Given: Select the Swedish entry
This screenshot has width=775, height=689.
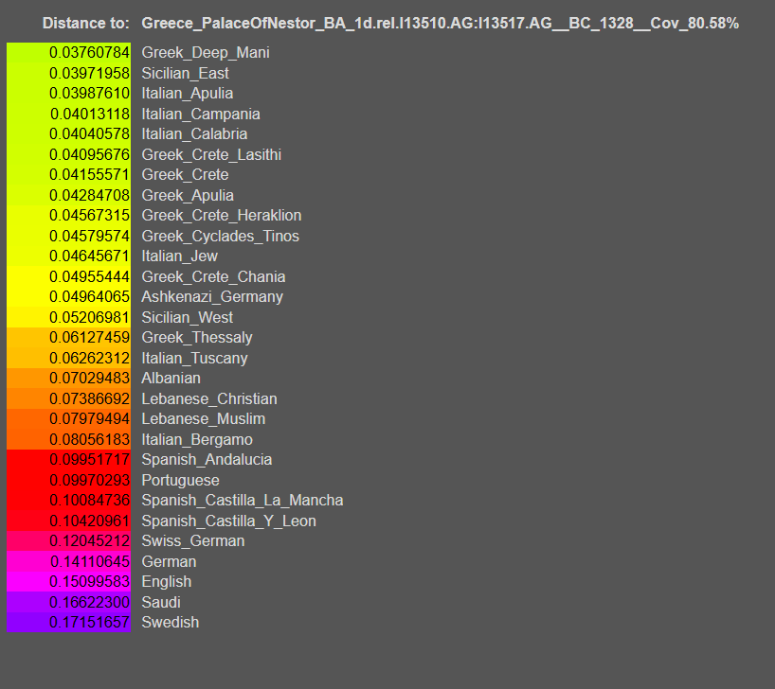Looking at the screenshot, I should point(170,623).
